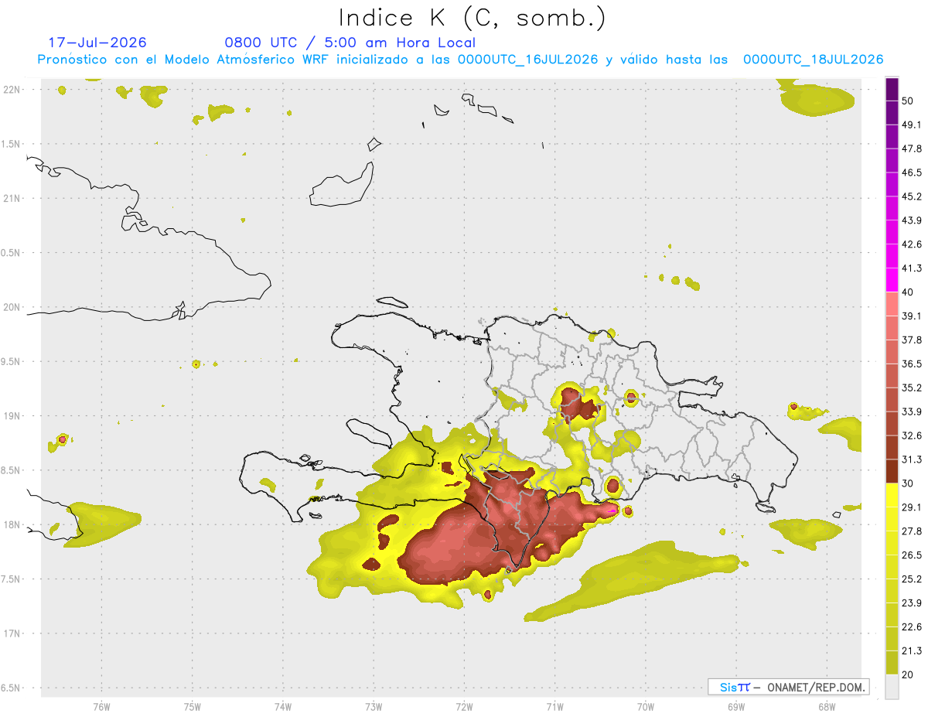Image resolution: width=928 pixels, height=717 pixels.
Task: Click the 20N latitude label
Action: click(12, 307)
